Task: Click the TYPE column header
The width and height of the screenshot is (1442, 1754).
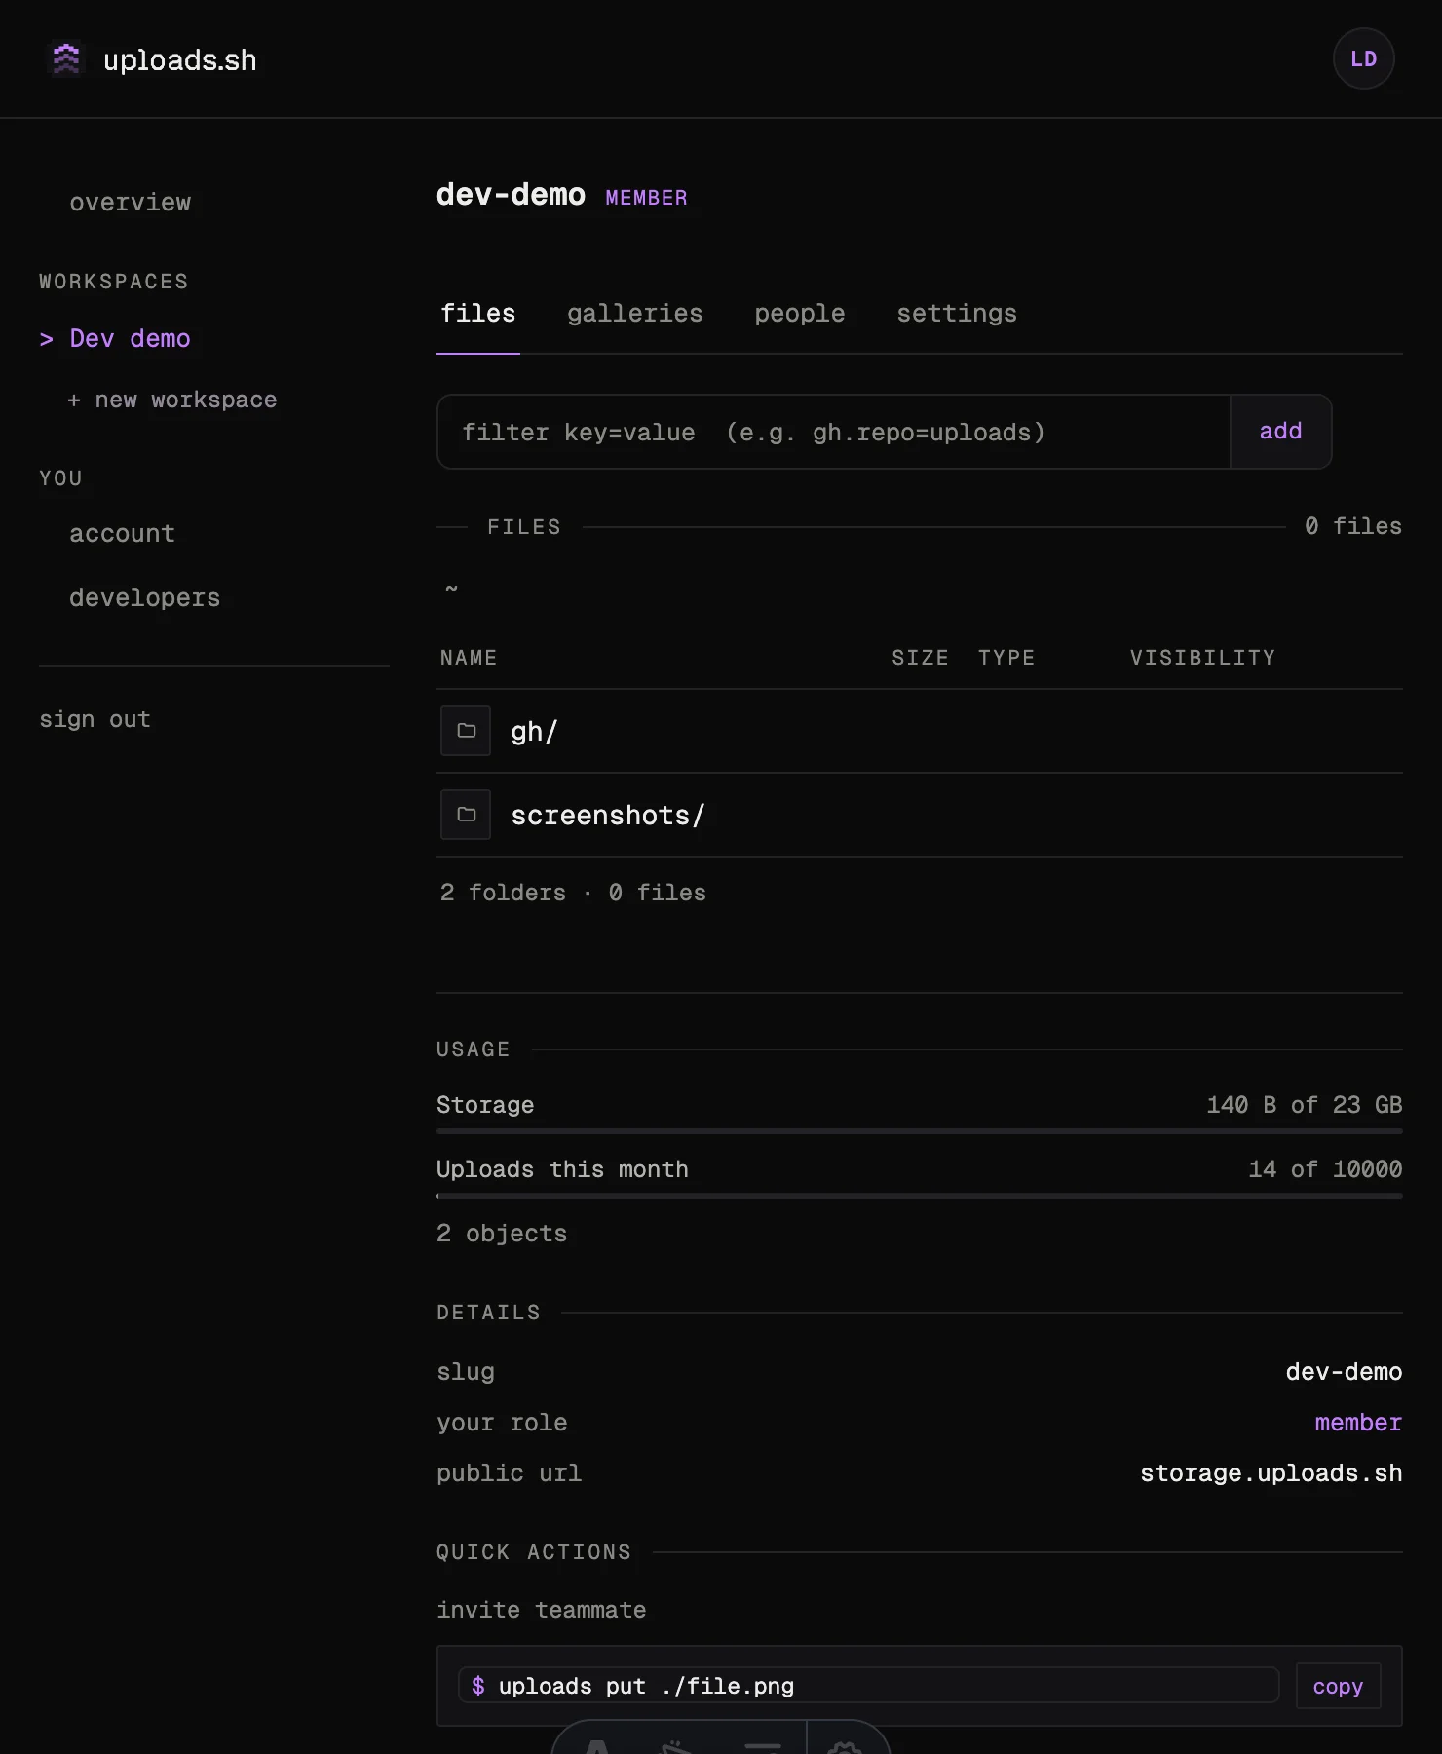Action: pyautogui.click(x=1006, y=658)
